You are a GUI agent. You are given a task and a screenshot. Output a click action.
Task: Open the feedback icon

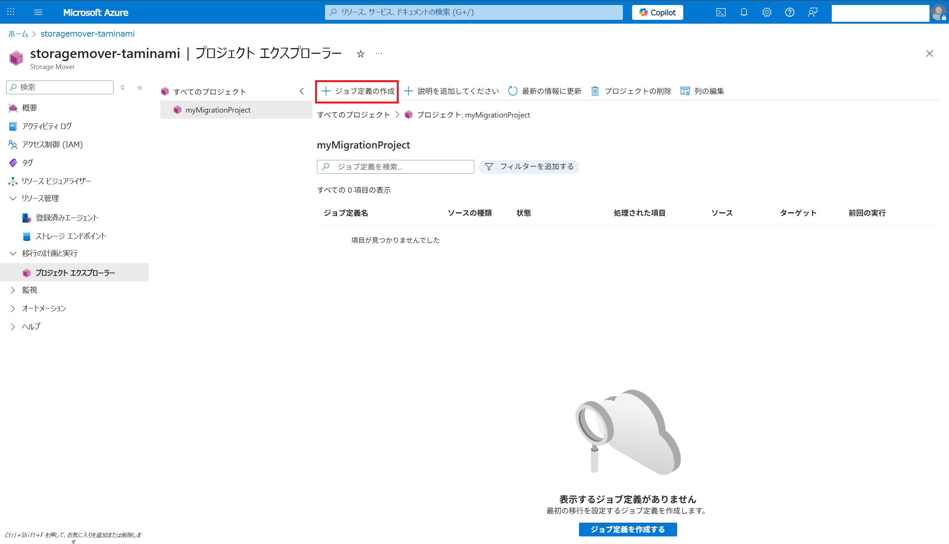812,12
